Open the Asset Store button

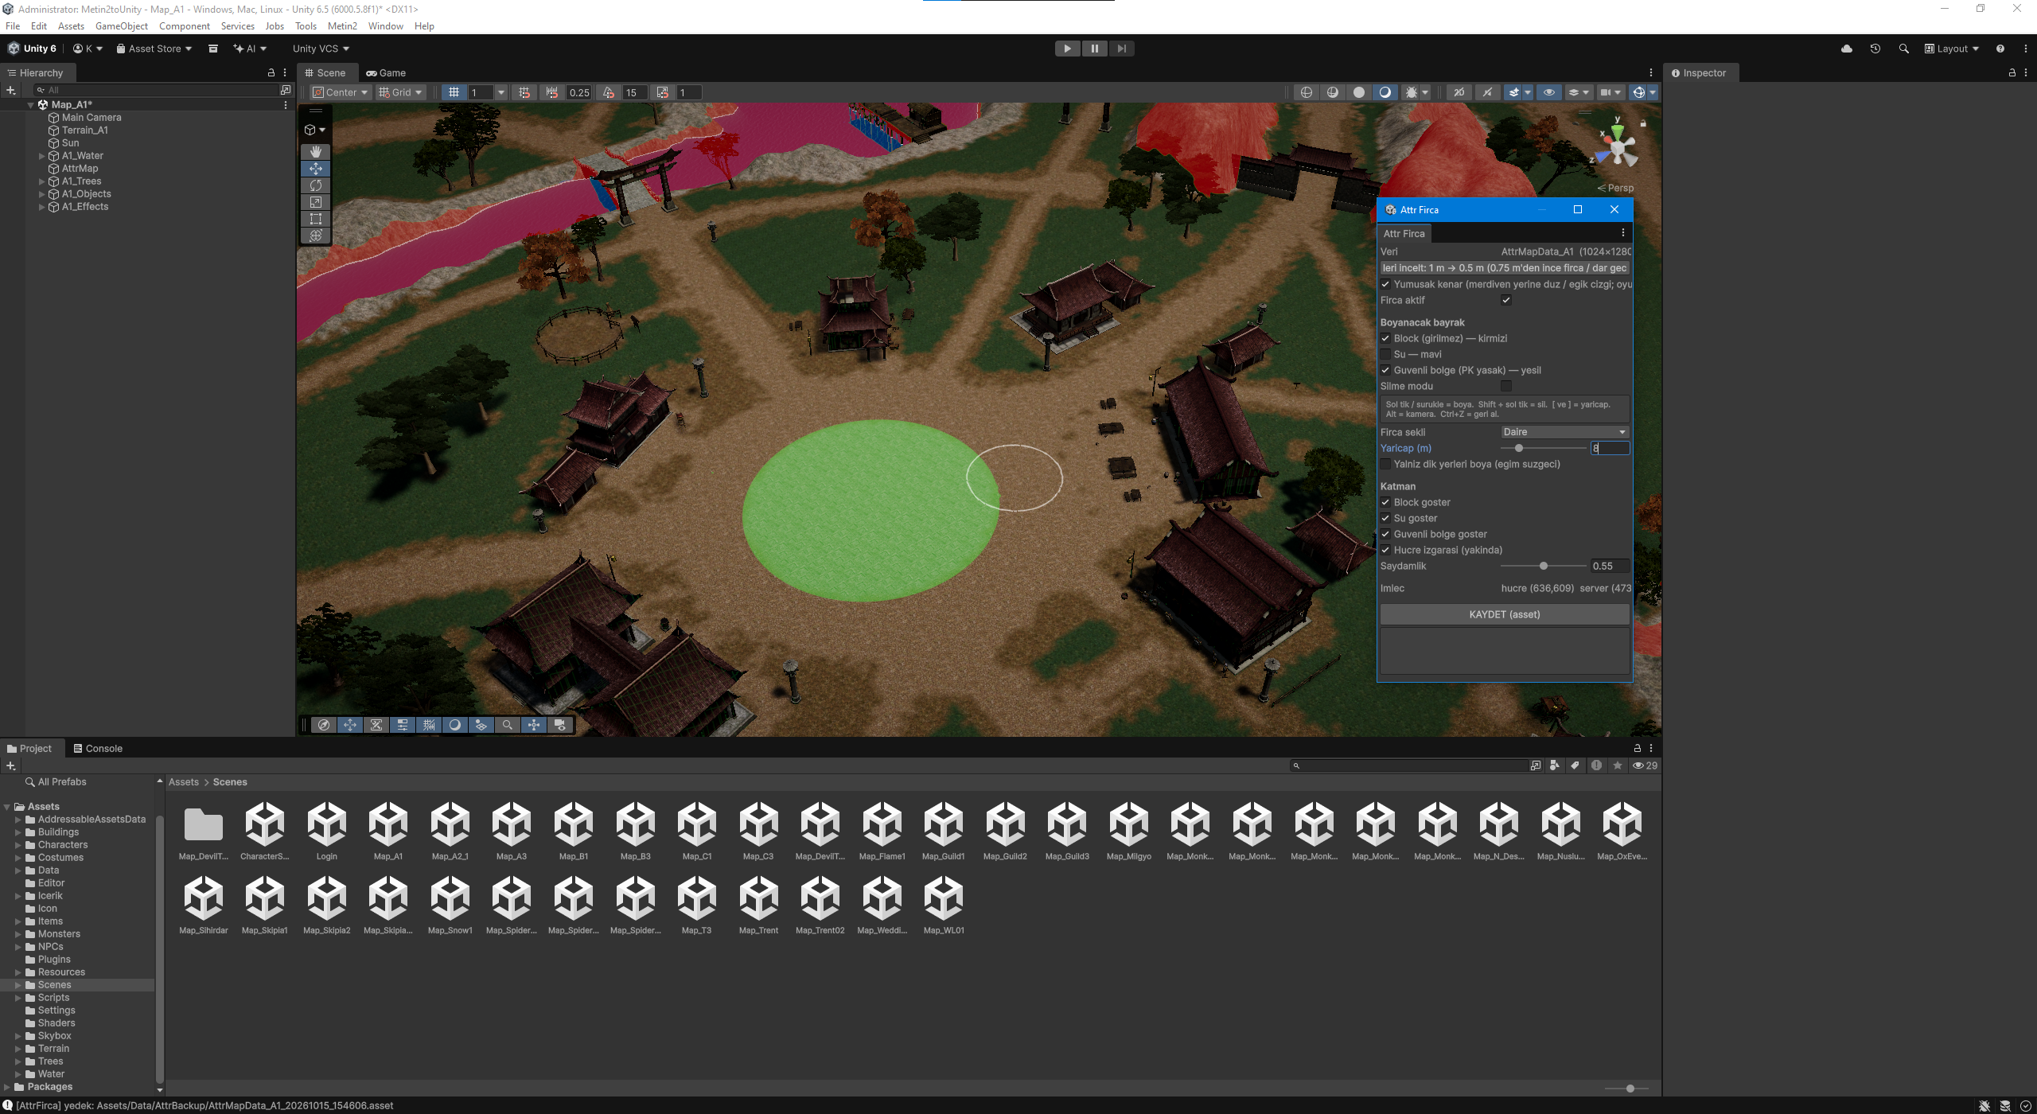click(x=154, y=49)
